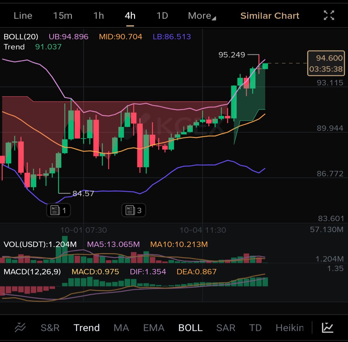This screenshot has height=342, width=348.
Task: Choose the Heikin indicator option
Action: click(289, 328)
